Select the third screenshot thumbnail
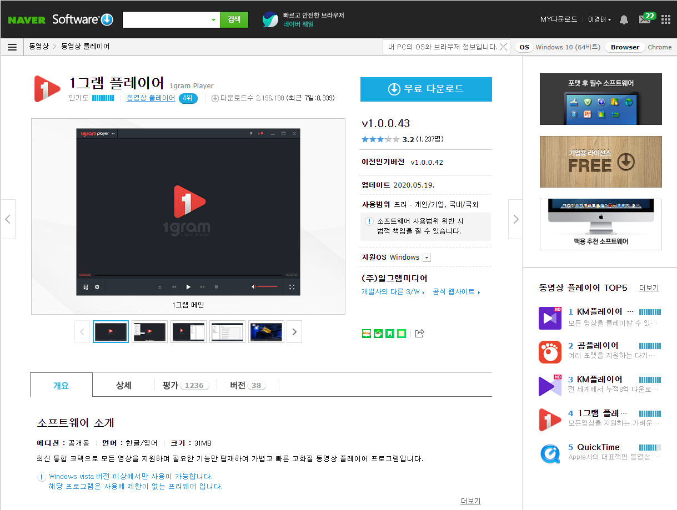 click(188, 332)
